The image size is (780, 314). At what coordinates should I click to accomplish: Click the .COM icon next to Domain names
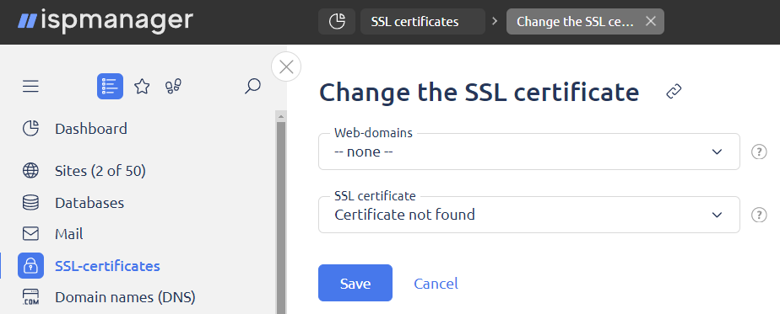[x=31, y=298]
